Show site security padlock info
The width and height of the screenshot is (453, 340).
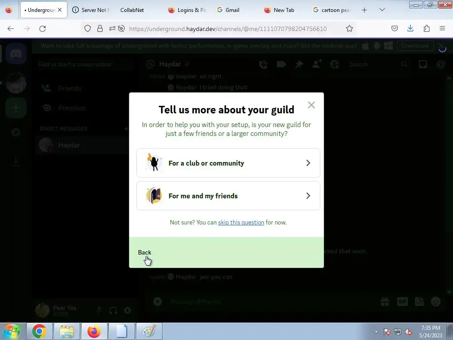pos(100,28)
